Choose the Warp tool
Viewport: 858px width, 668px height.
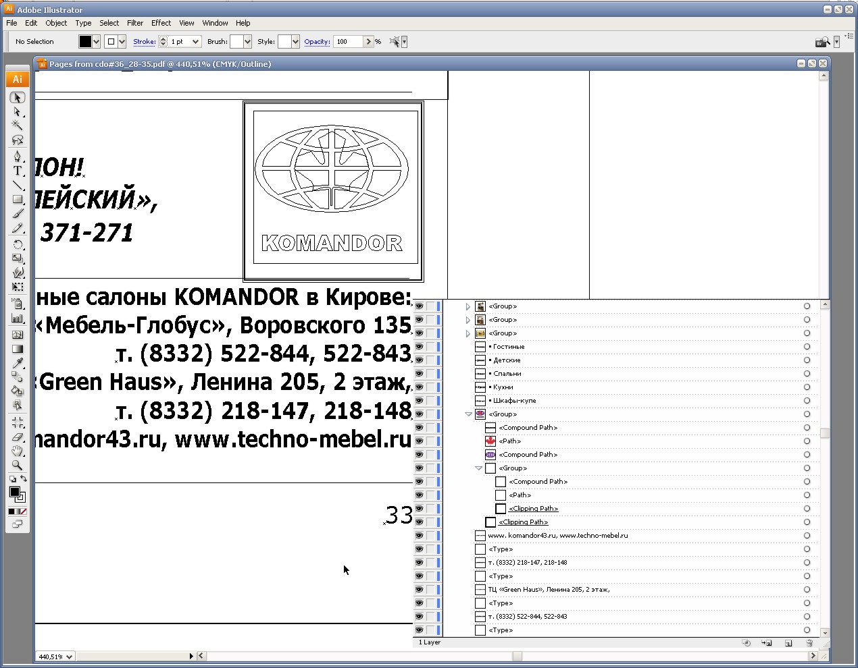coord(18,273)
